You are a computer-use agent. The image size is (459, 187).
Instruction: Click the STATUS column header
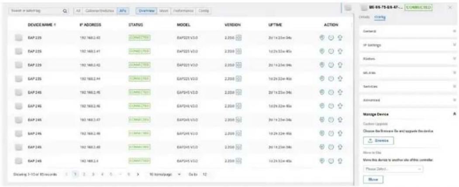pos(135,25)
